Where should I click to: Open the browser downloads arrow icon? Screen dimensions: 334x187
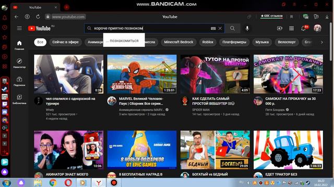tap(327, 17)
